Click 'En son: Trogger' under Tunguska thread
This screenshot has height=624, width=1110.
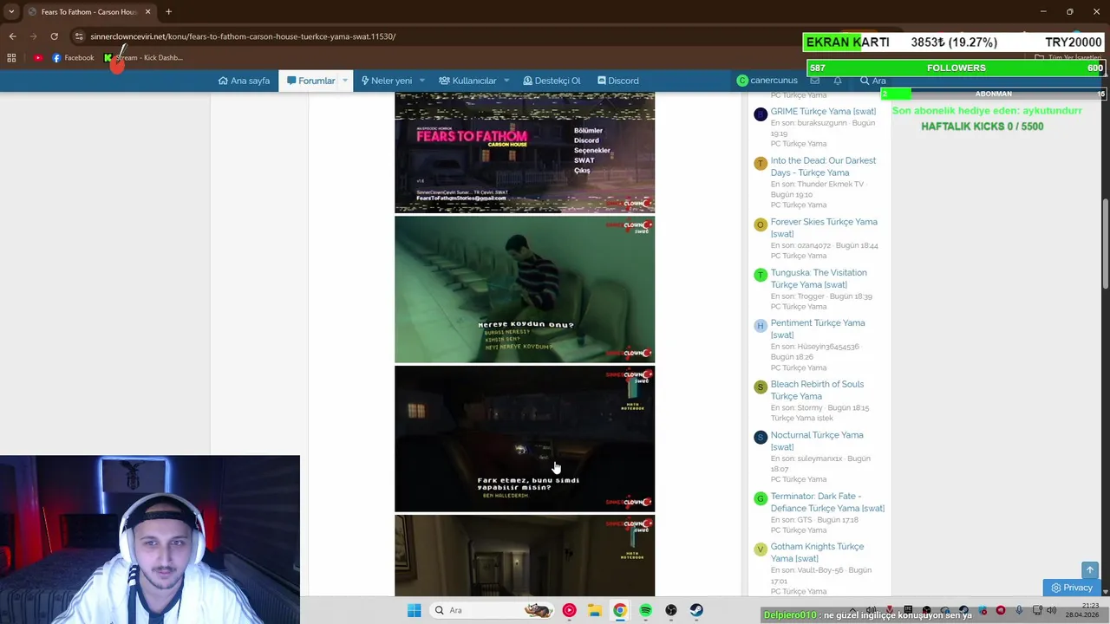point(798,296)
